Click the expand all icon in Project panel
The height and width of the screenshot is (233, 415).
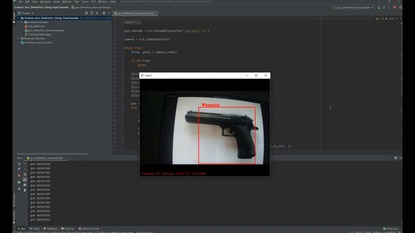(92, 13)
